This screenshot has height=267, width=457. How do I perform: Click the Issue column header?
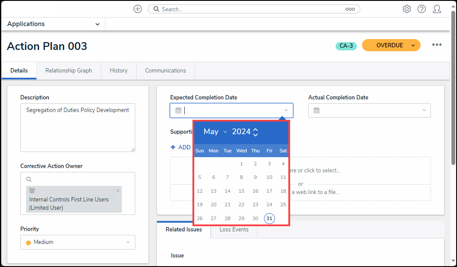click(177, 256)
